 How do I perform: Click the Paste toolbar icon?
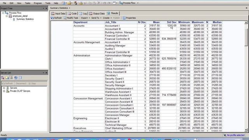(x=94, y=3)
